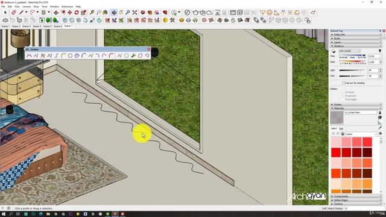Screen dimensions: 386x217
Task: Click the A_Curtain Main material preview thumbnail
Action: tap(337, 118)
